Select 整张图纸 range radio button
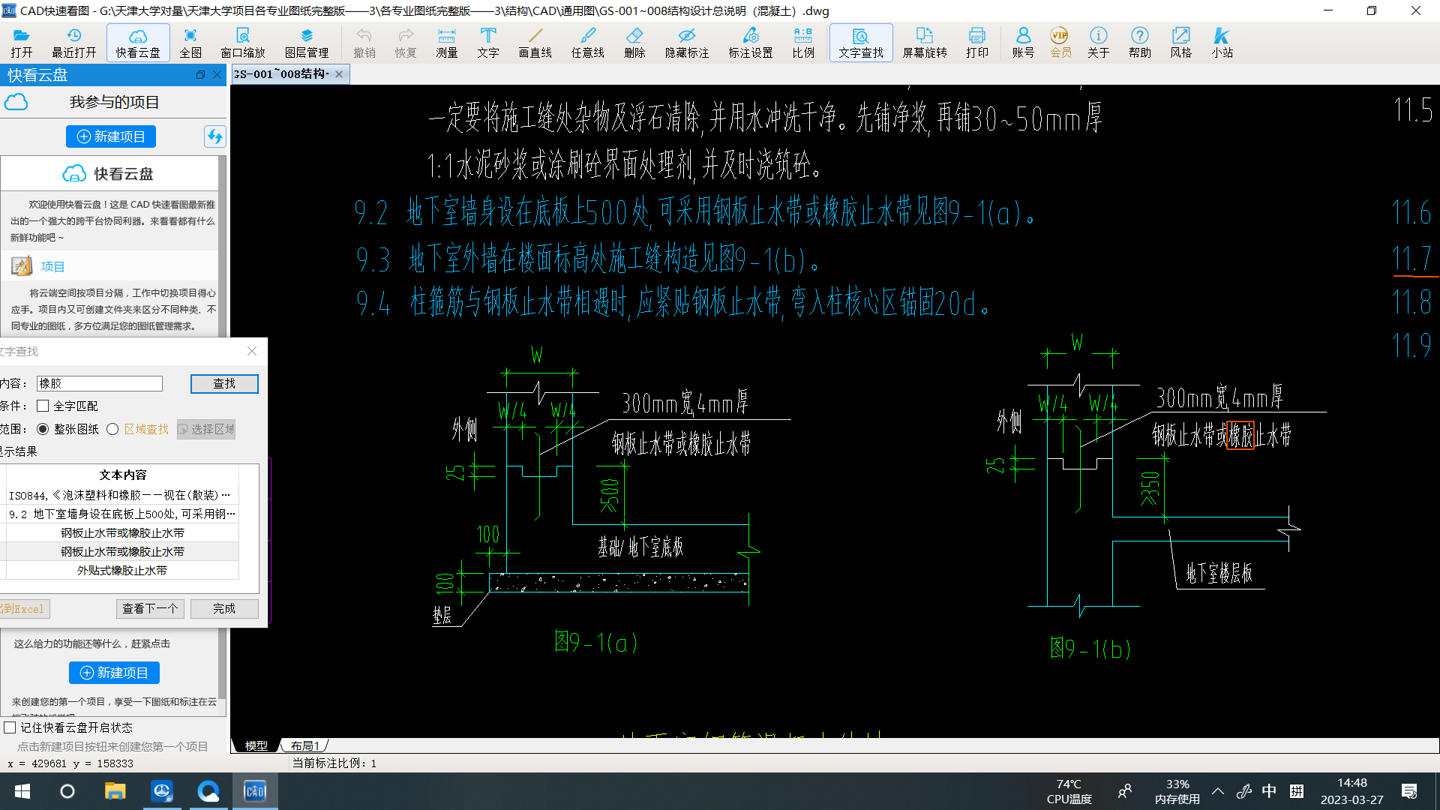The height and width of the screenshot is (810, 1440). (43, 429)
